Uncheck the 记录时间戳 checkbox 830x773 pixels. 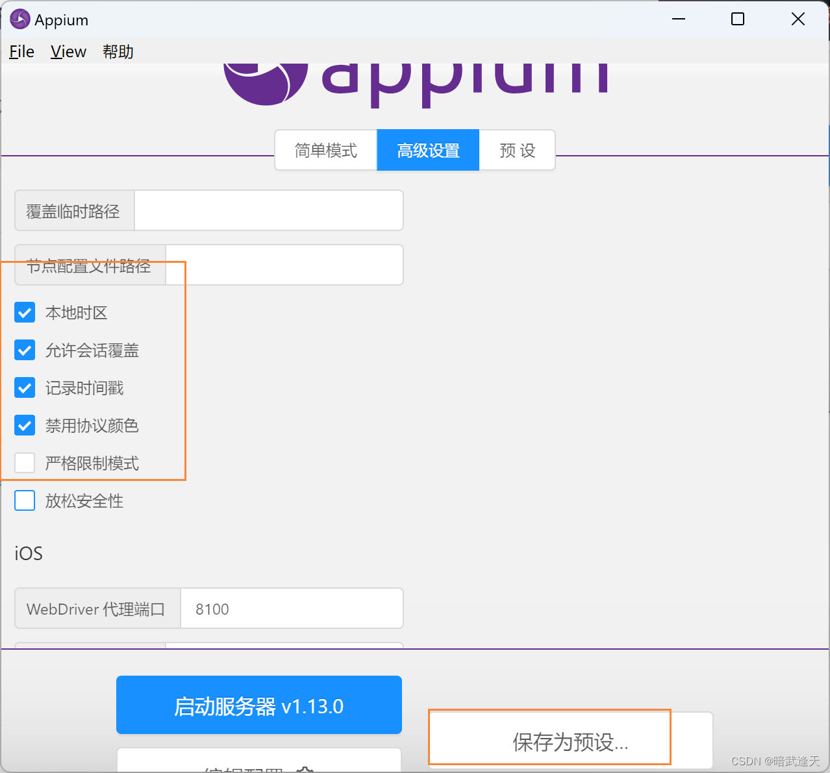(25, 388)
